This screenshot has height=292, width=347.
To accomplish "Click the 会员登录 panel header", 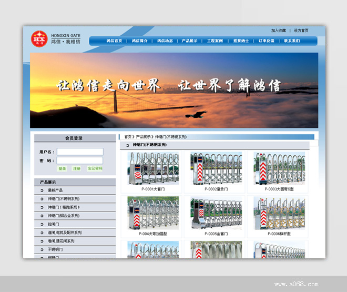I will (x=75, y=138).
